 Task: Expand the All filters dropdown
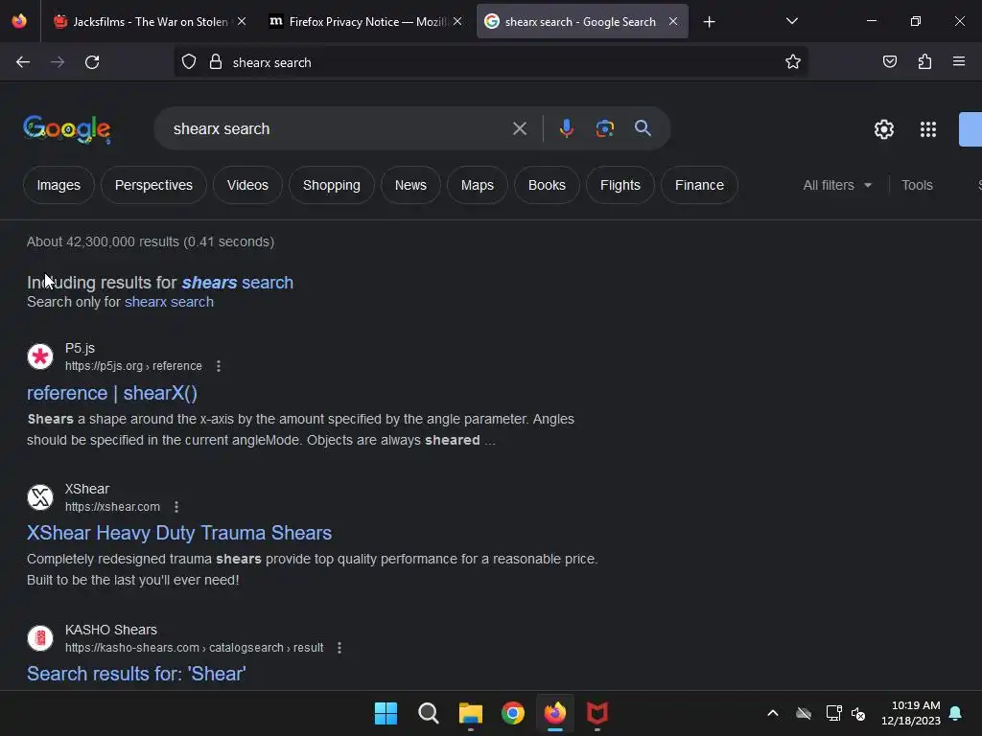coord(836,185)
